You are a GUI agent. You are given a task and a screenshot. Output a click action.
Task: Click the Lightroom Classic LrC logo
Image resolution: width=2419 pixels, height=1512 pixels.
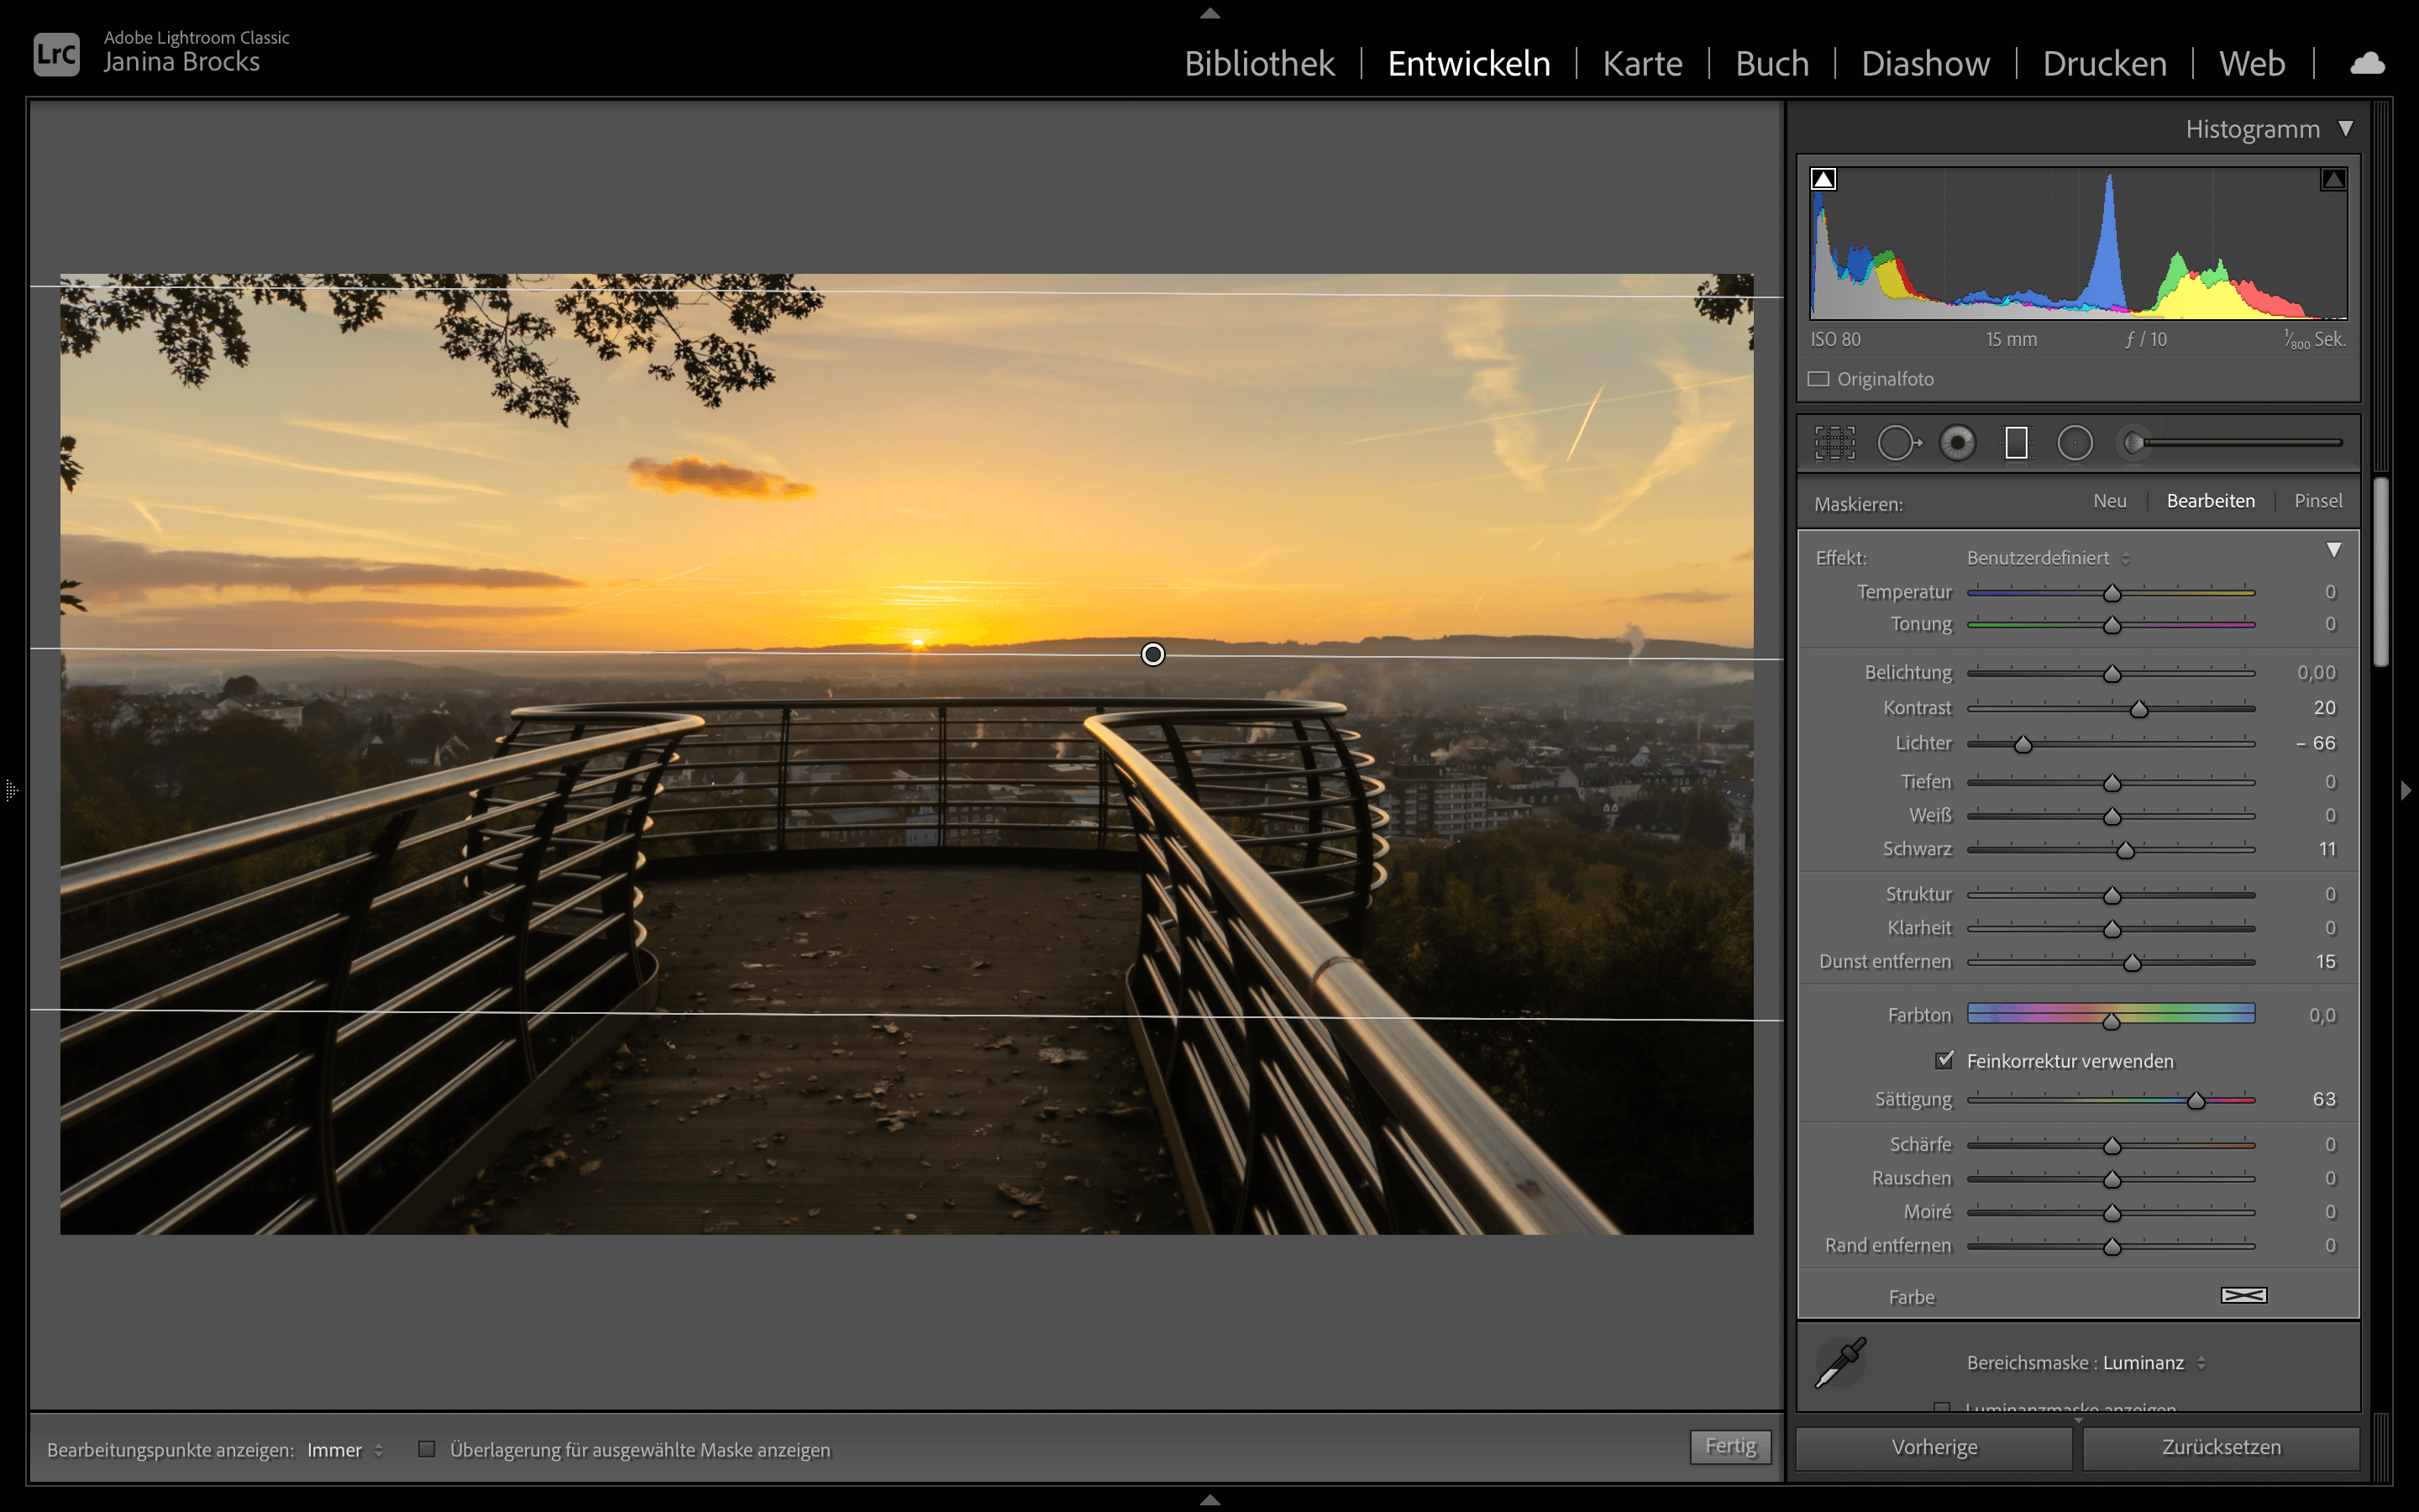(x=56, y=54)
